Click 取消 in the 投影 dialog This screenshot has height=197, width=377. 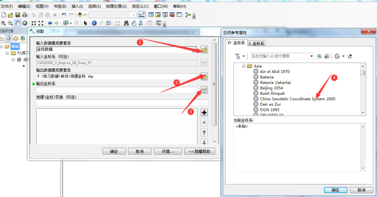[140, 151]
